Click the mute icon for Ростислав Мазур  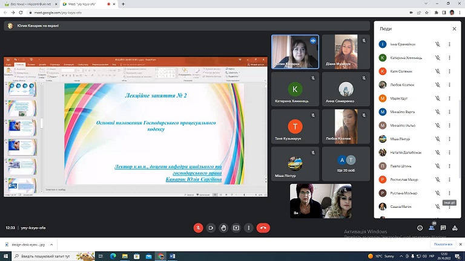(437, 179)
